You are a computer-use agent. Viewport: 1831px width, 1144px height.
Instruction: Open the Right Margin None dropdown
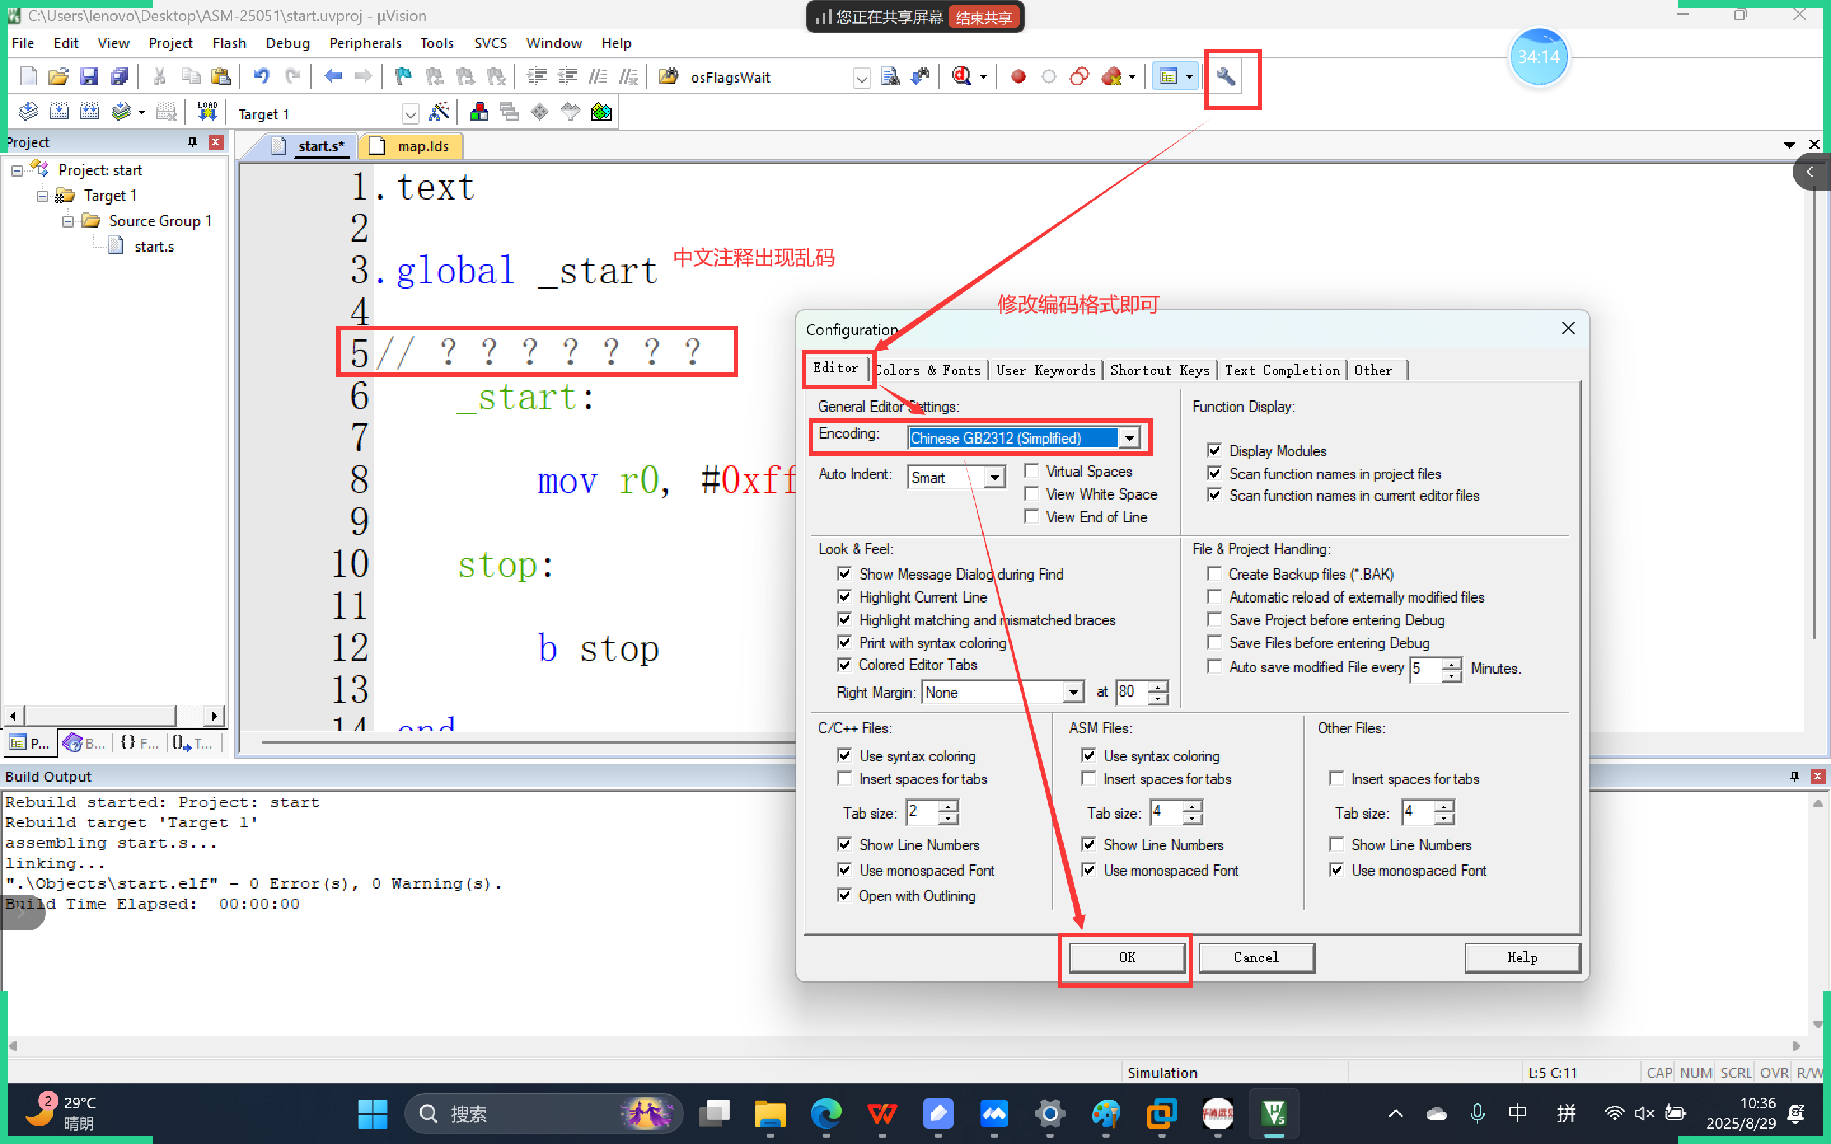(x=1073, y=692)
